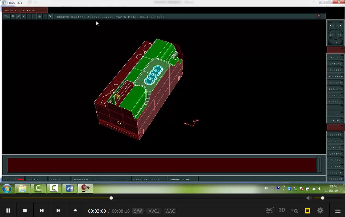Open the DEF.PLN command
This screenshot has height=217, width=345.
[336, 141]
